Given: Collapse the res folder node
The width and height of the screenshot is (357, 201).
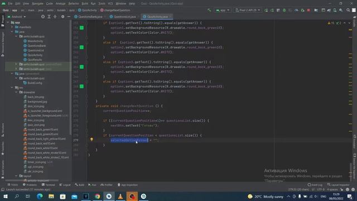Looking at the screenshot, I should pyautogui.click(x=12, y=87).
